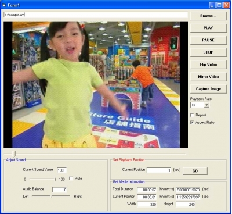232x214 pixels.
Task: Tick the Mute checkbox
Action: (71, 179)
